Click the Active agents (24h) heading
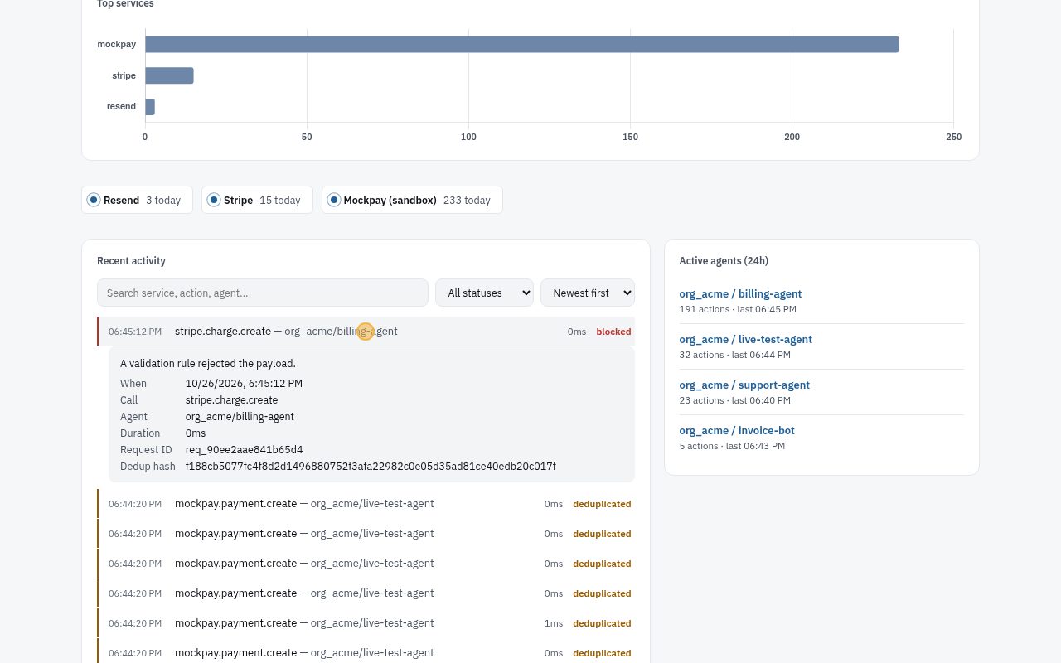The image size is (1061, 663). click(x=724, y=260)
